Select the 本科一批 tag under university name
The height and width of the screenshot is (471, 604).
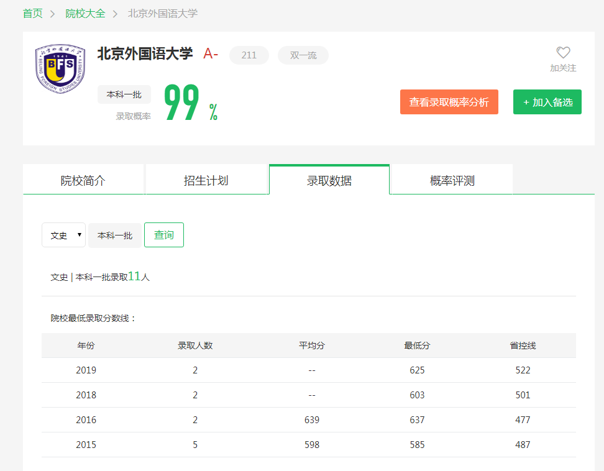pos(124,94)
